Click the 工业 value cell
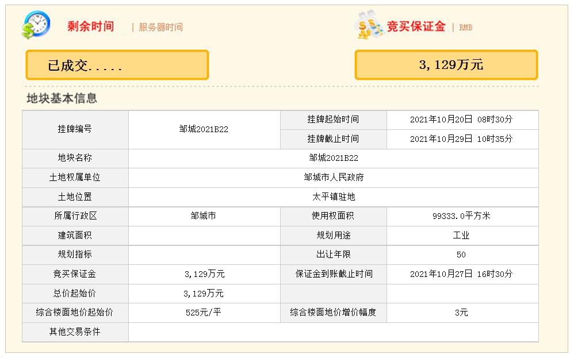The image size is (574, 358). coord(462,236)
